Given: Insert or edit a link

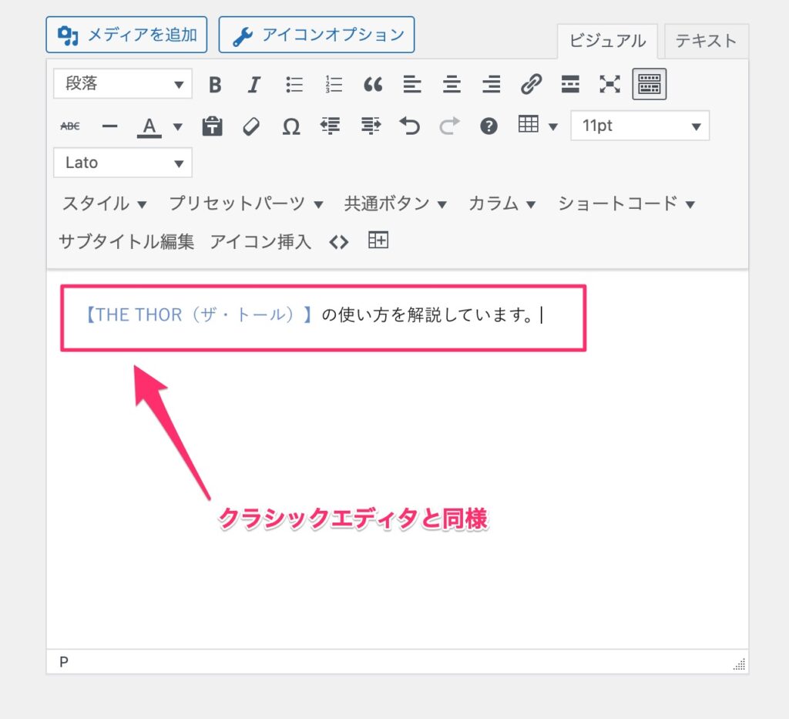Looking at the screenshot, I should click(531, 84).
